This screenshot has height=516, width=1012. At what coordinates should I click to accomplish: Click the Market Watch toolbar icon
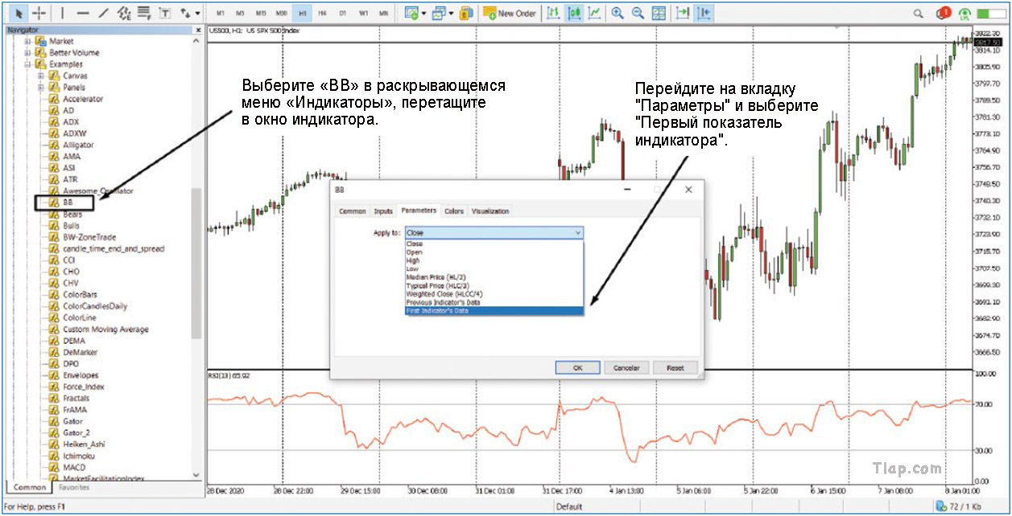pyautogui.click(x=466, y=13)
